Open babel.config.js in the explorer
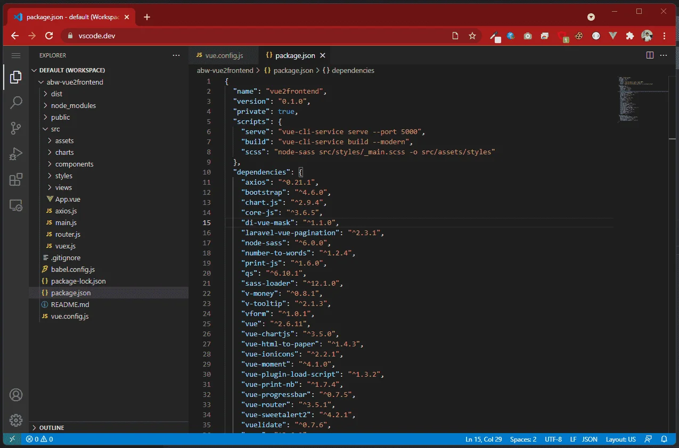This screenshot has width=679, height=448. coord(73,269)
